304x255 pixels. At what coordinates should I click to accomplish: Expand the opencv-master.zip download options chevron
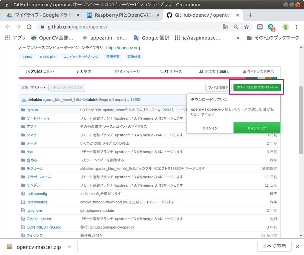click(x=69, y=247)
